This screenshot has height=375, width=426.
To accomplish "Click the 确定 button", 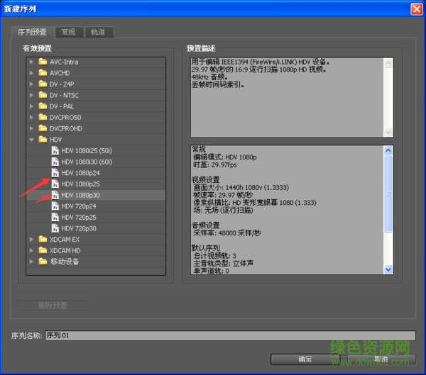I will tap(305, 359).
